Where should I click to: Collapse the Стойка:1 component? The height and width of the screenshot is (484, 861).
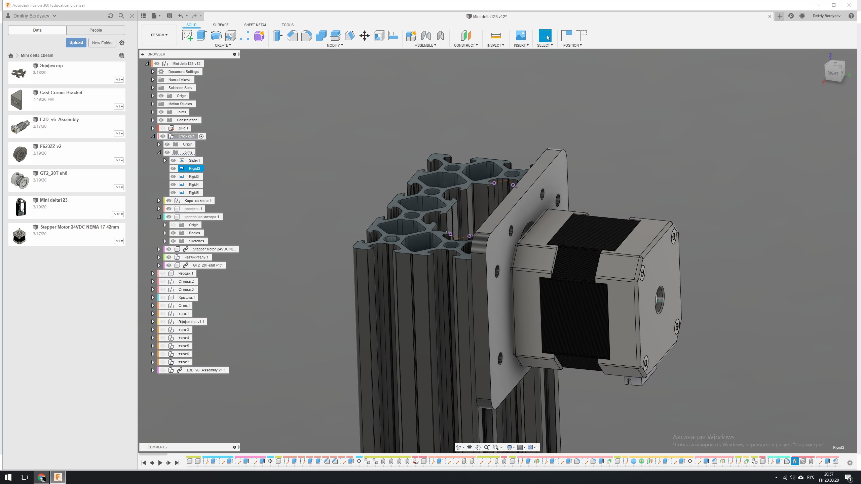(153, 136)
